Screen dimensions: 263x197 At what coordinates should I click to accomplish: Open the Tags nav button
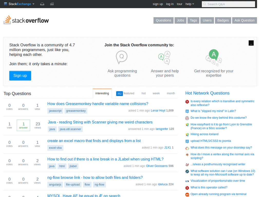193,21
